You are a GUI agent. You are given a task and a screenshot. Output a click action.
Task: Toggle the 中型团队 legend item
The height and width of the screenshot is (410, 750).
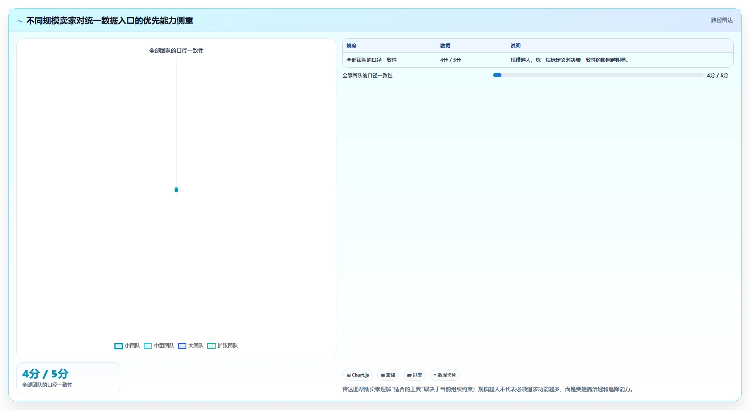[159, 346]
